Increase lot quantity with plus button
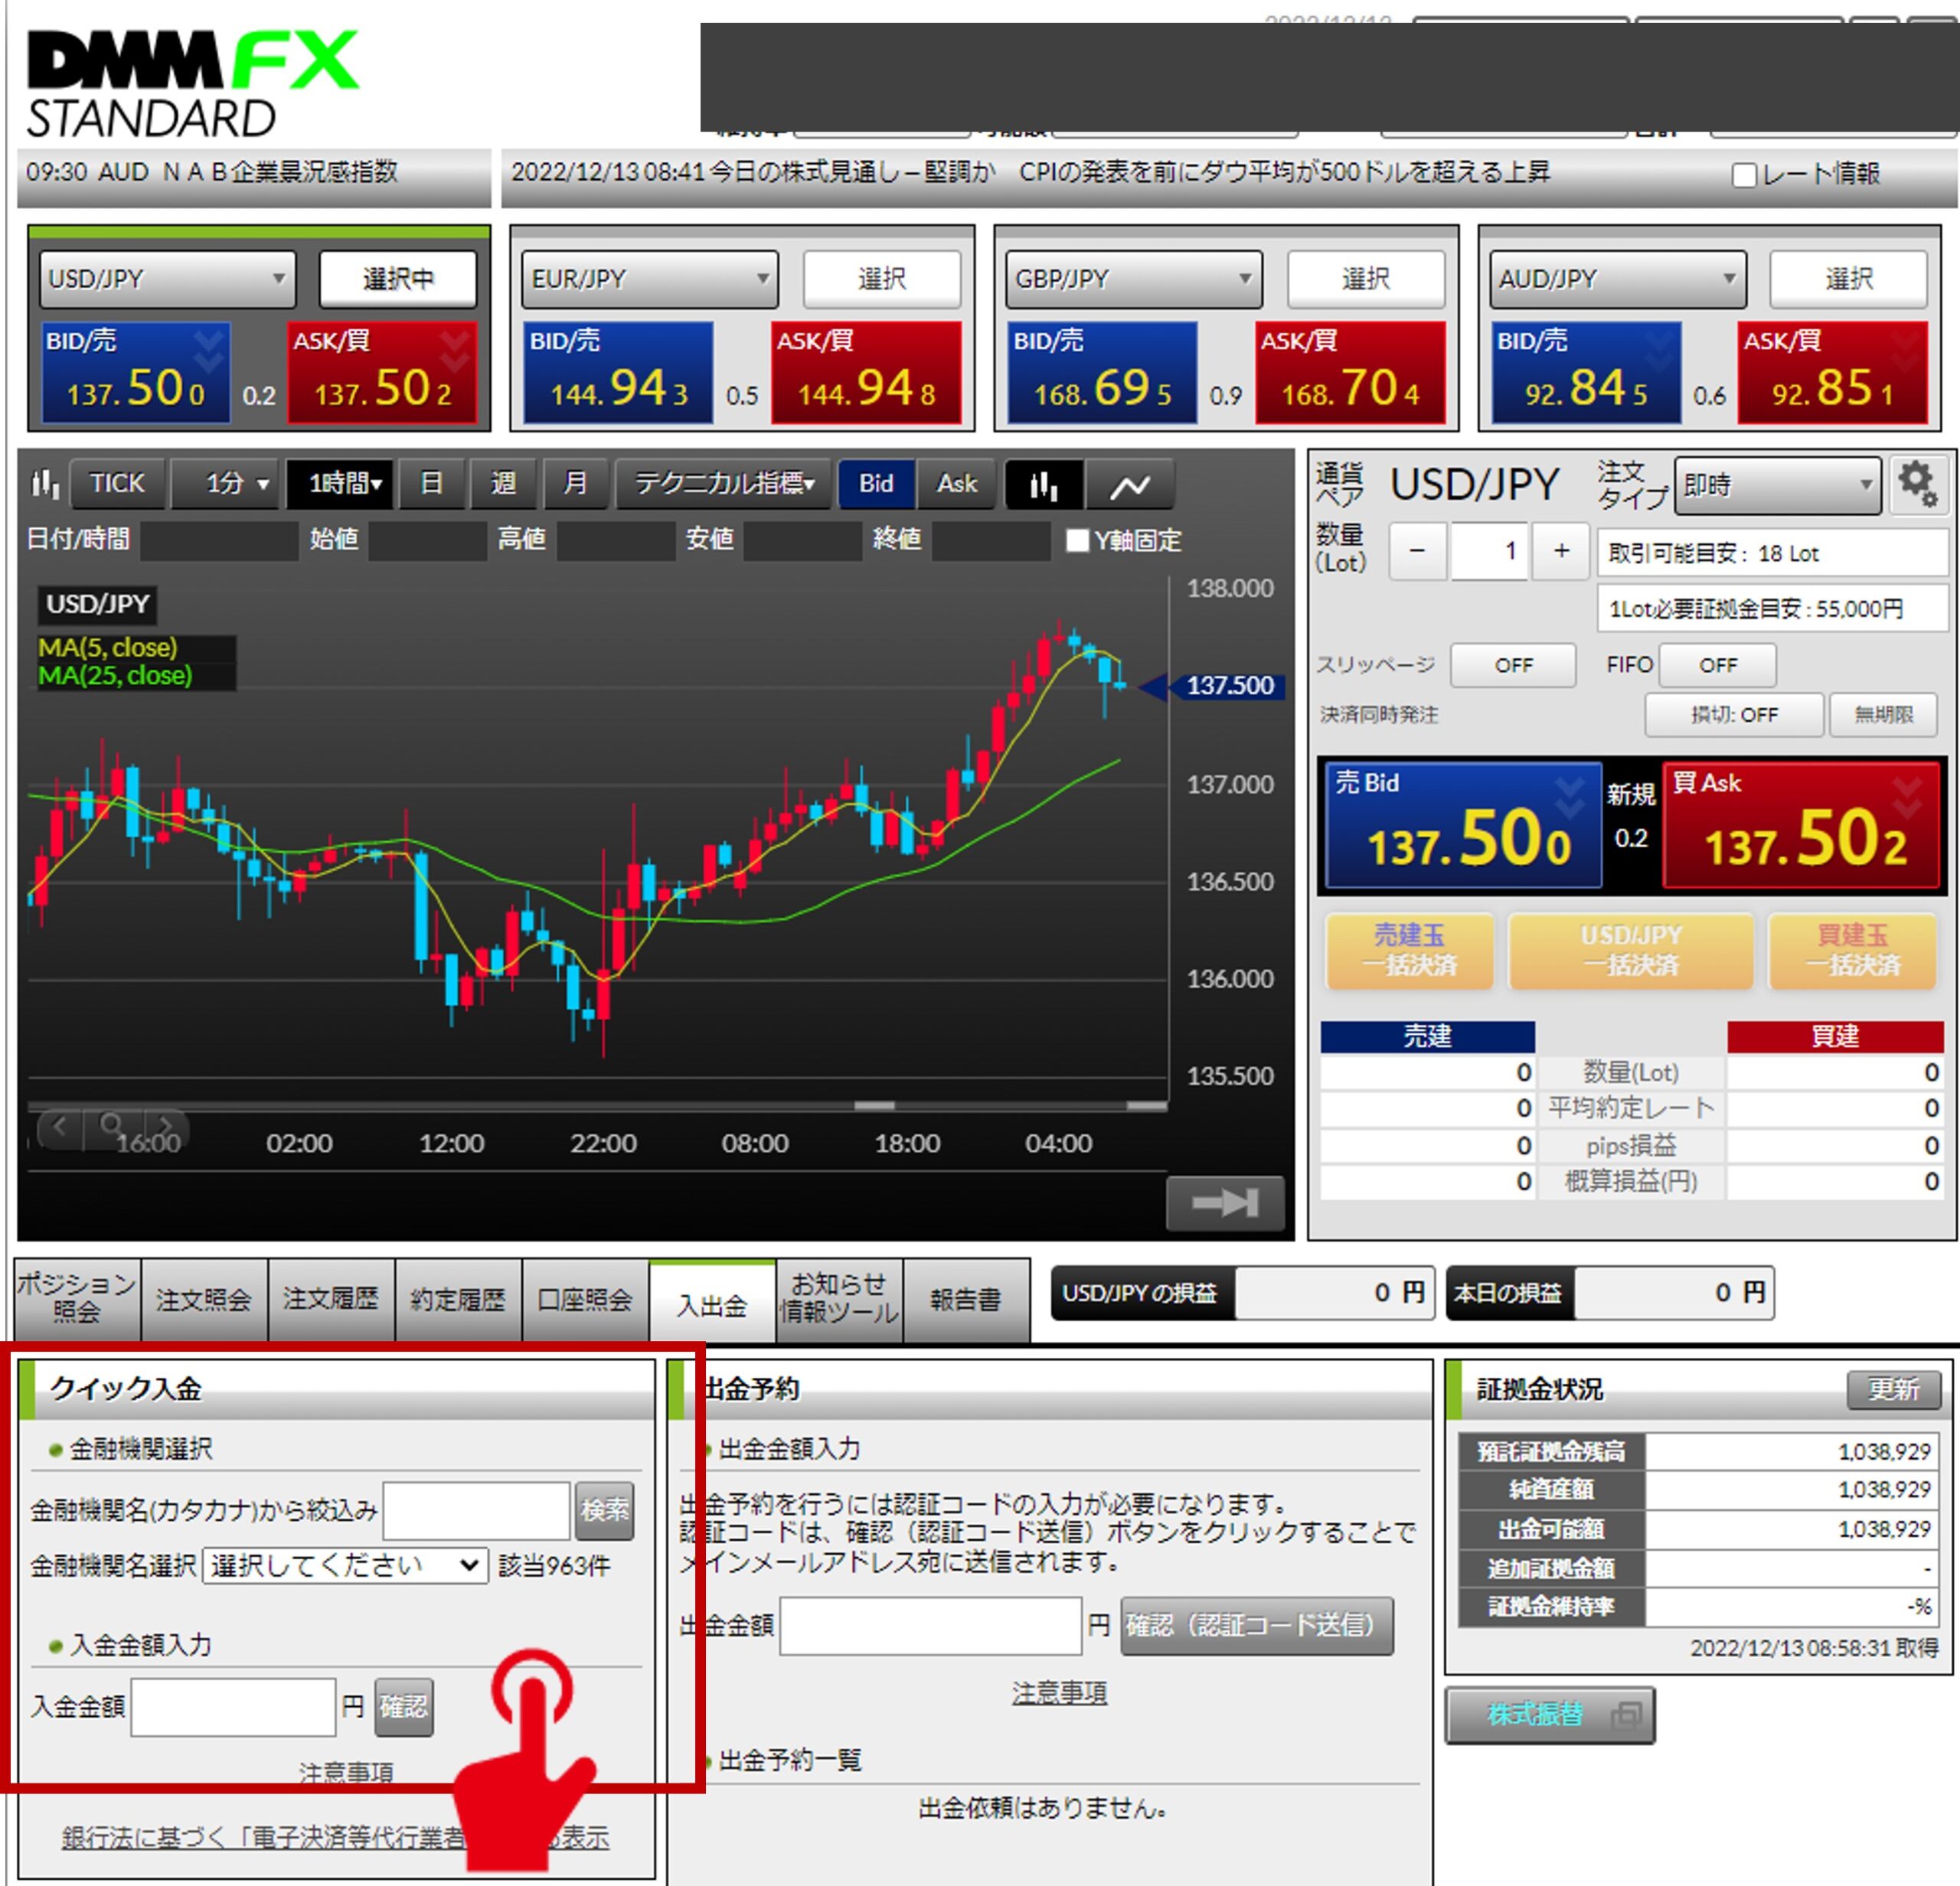This screenshot has height=1886, width=1960. [1560, 550]
